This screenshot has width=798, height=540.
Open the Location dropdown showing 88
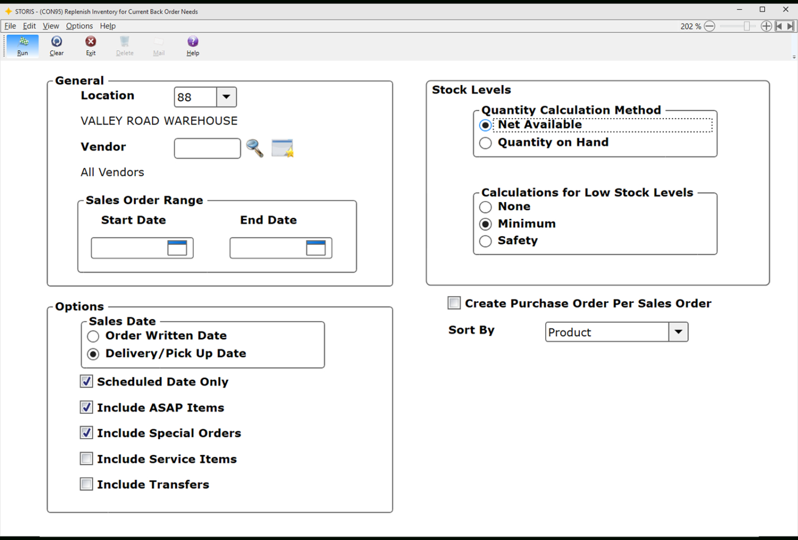226,97
